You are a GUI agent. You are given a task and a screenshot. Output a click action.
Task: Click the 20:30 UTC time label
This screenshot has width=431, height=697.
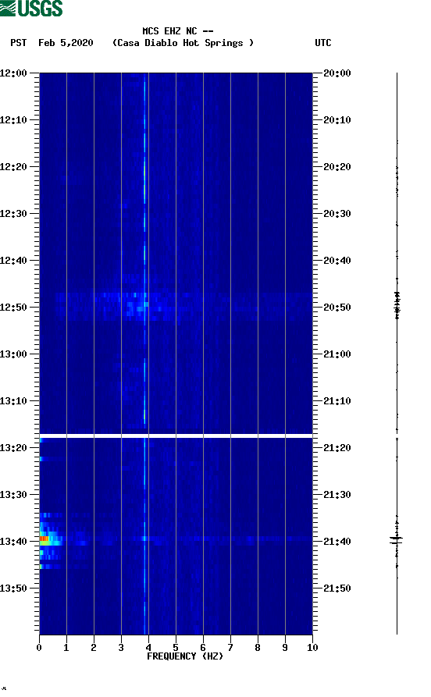tap(337, 213)
